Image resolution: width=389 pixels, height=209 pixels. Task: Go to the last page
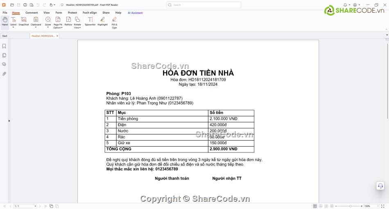click(x=45, y=206)
